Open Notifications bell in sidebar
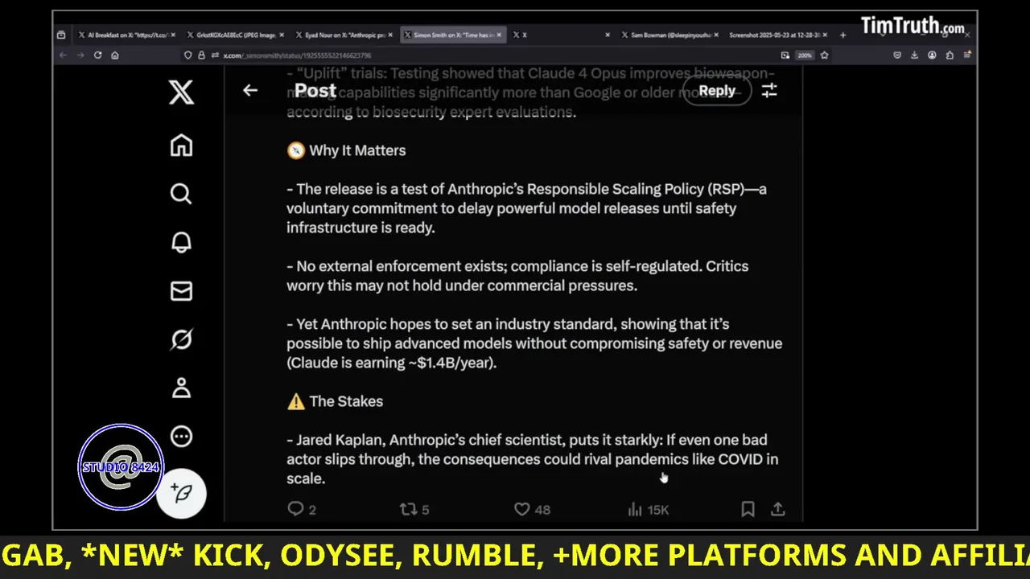The image size is (1030, 579). 181,242
